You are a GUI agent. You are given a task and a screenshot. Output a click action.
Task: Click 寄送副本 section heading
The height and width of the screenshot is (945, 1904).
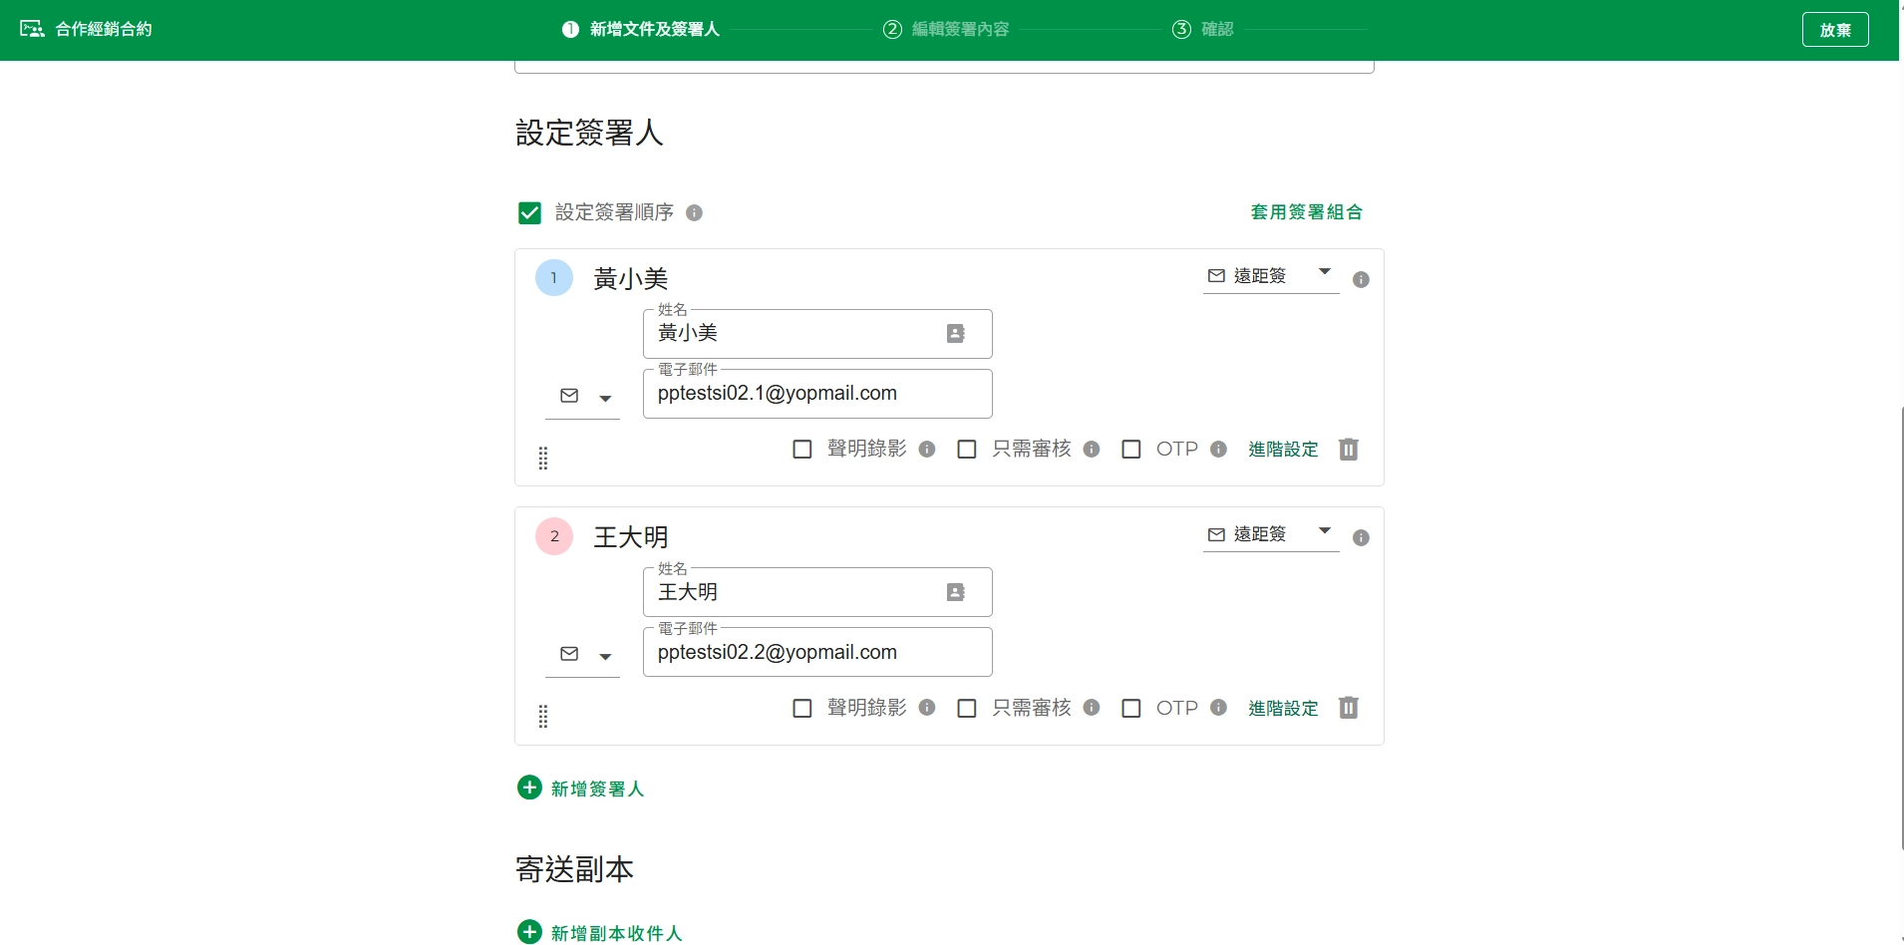coord(574,869)
